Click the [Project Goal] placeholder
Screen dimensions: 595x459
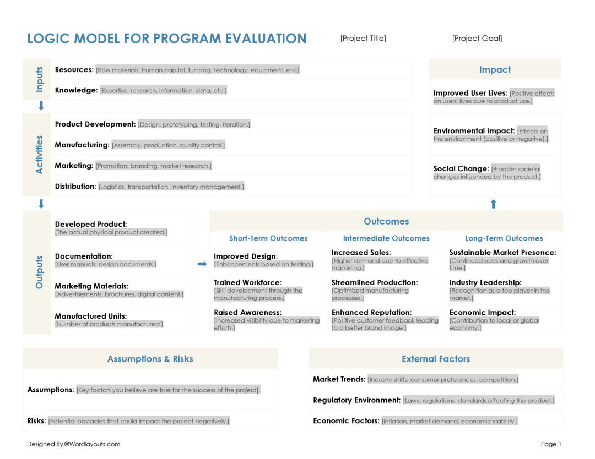[477, 39]
